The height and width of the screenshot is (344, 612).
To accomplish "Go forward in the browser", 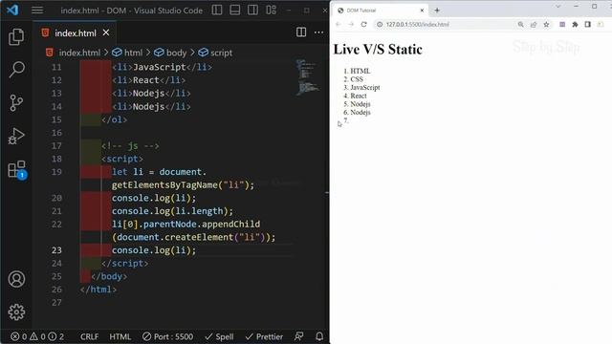I will pyautogui.click(x=351, y=24).
